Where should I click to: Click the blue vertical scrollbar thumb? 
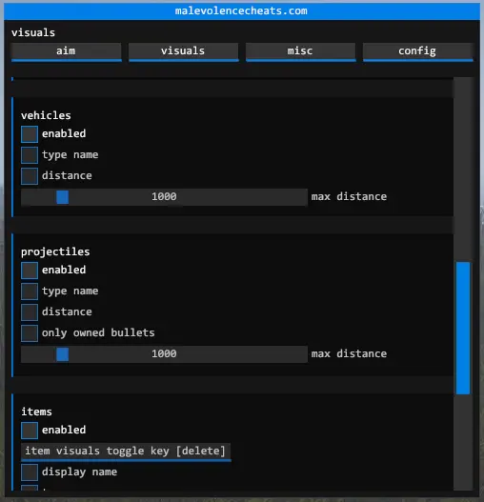(463, 328)
